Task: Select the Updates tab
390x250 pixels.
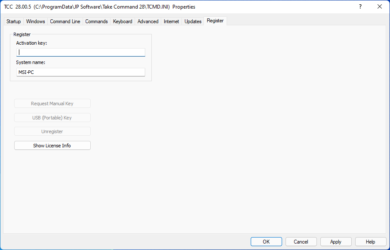Action: pyautogui.click(x=193, y=21)
